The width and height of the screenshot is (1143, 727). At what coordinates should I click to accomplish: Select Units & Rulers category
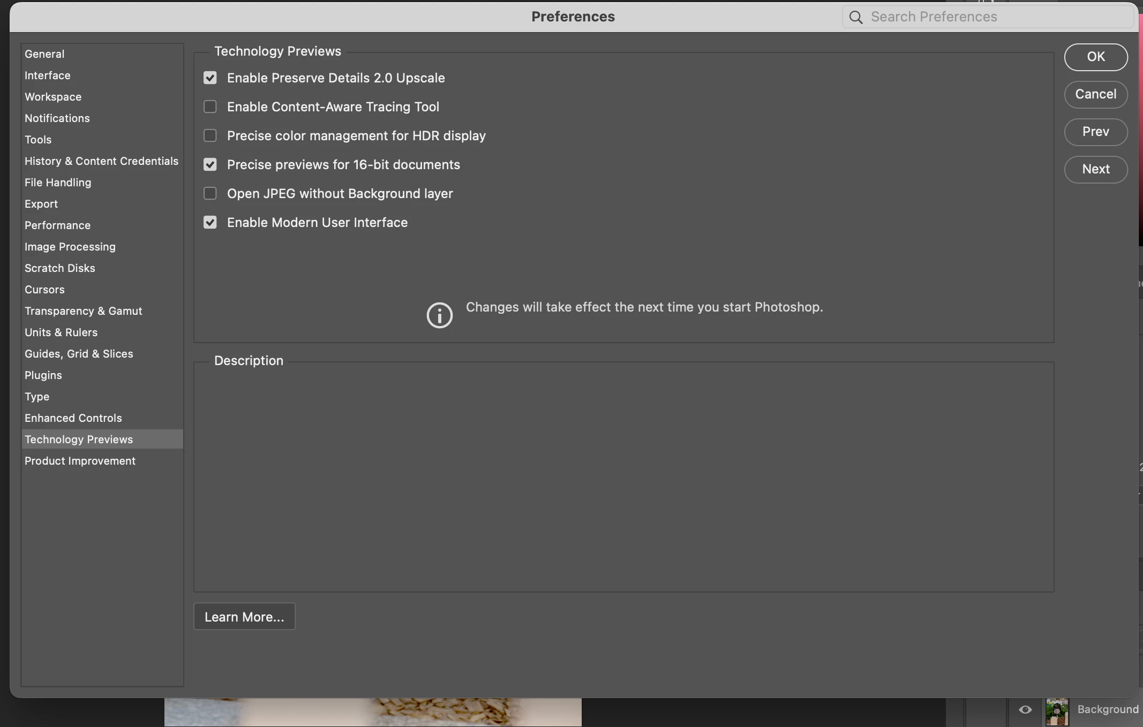click(x=102, y=332)
